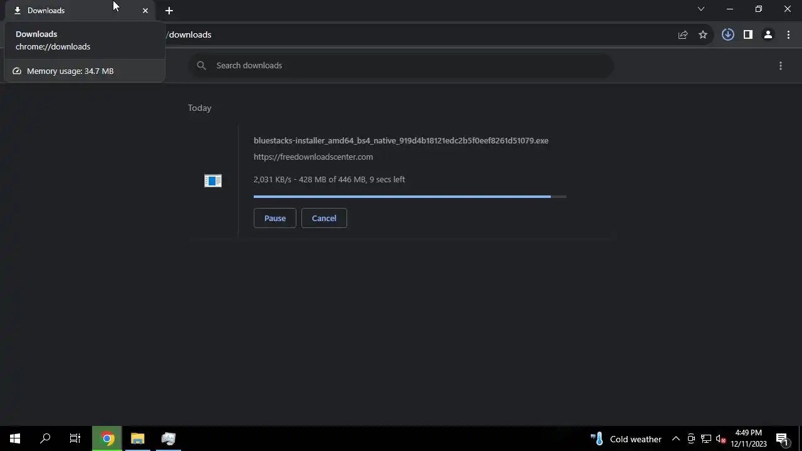Click the download speed status text

click(330, 179)
